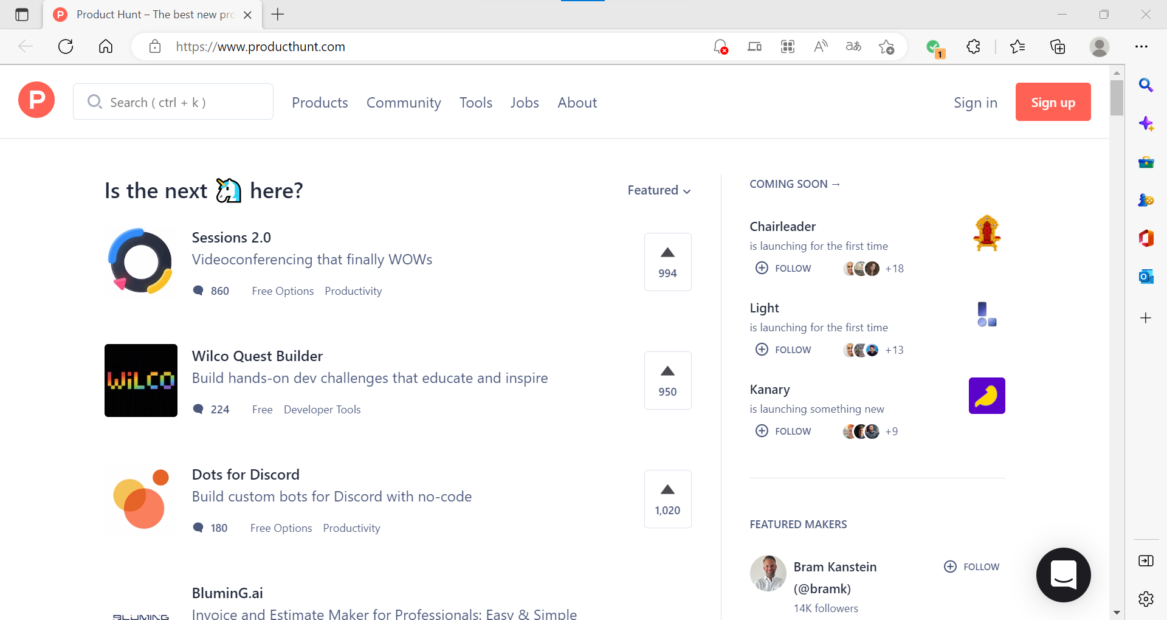1167x620 pixels.
Task: Follow the Light upcoming launch
Action: [x=783, y=350]
